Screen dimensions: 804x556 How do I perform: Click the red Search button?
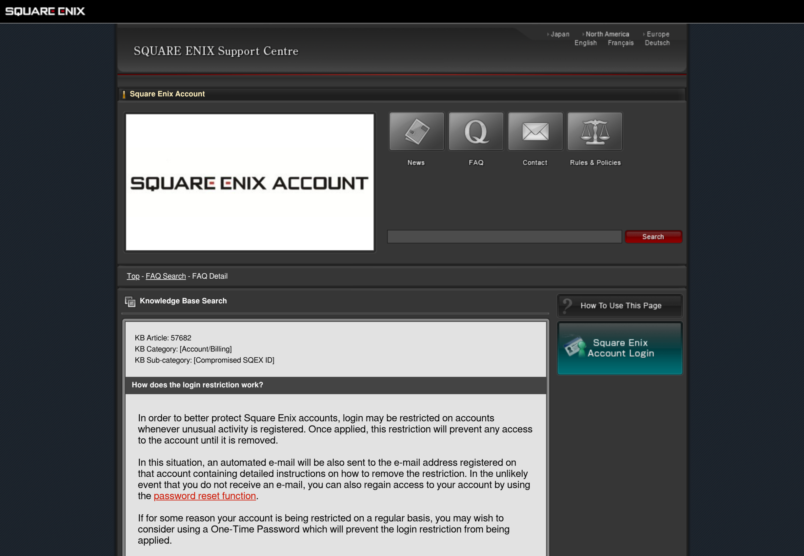coord(653,237)
